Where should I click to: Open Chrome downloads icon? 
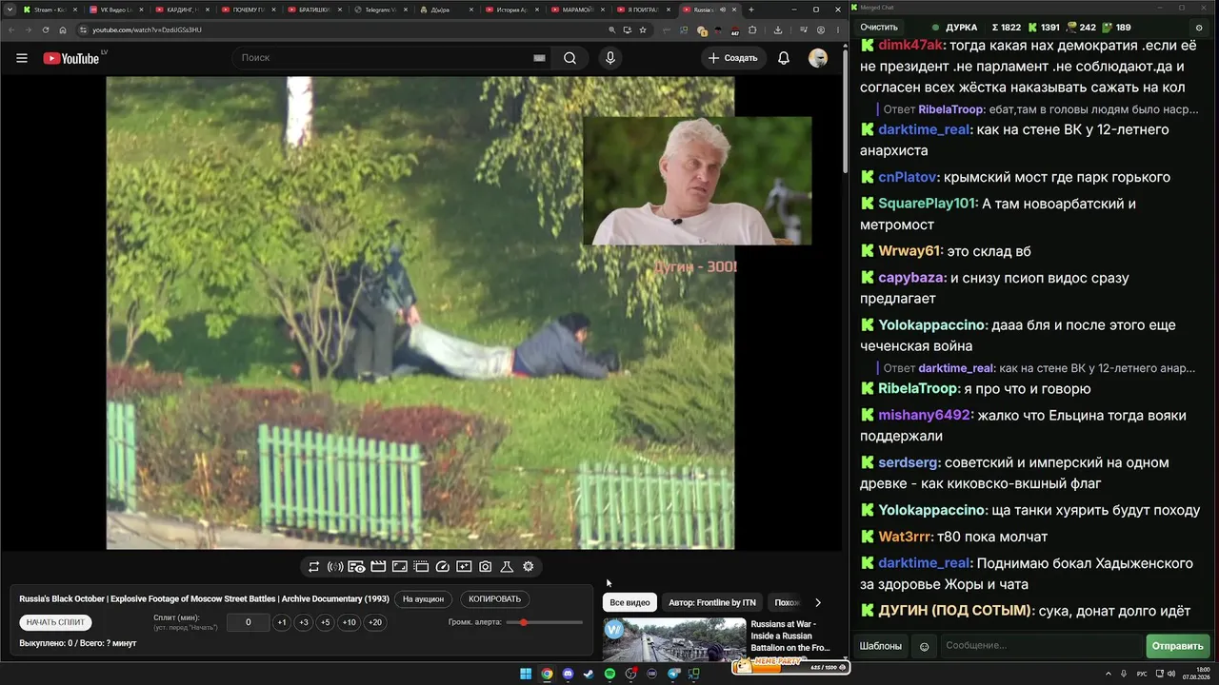point(778,29)
